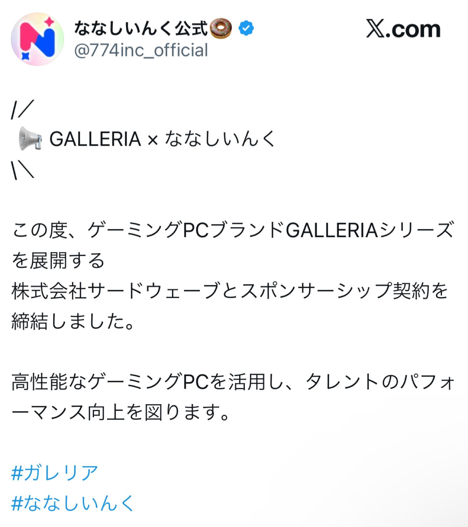Click the blue verified checkmark badge

(246, 29)
